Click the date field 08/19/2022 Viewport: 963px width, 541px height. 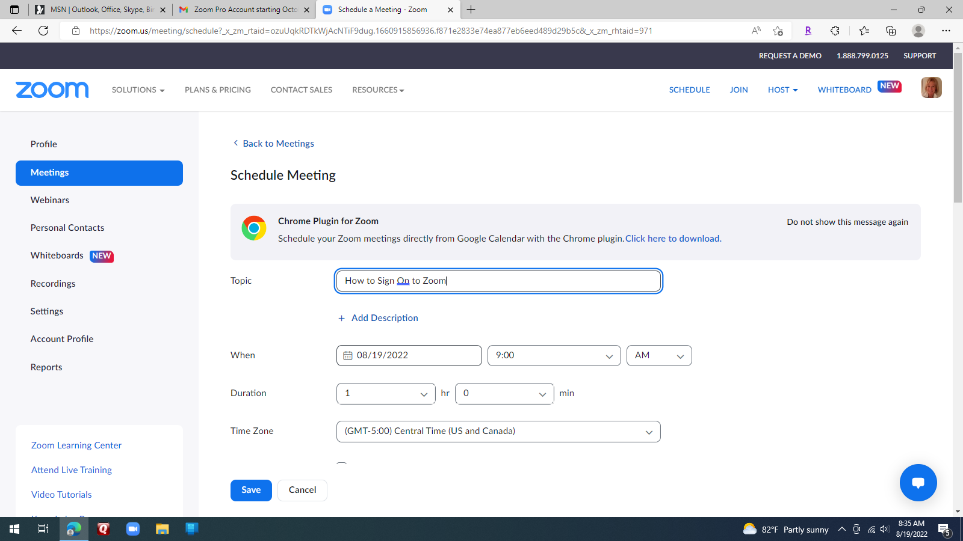(409, 356)
